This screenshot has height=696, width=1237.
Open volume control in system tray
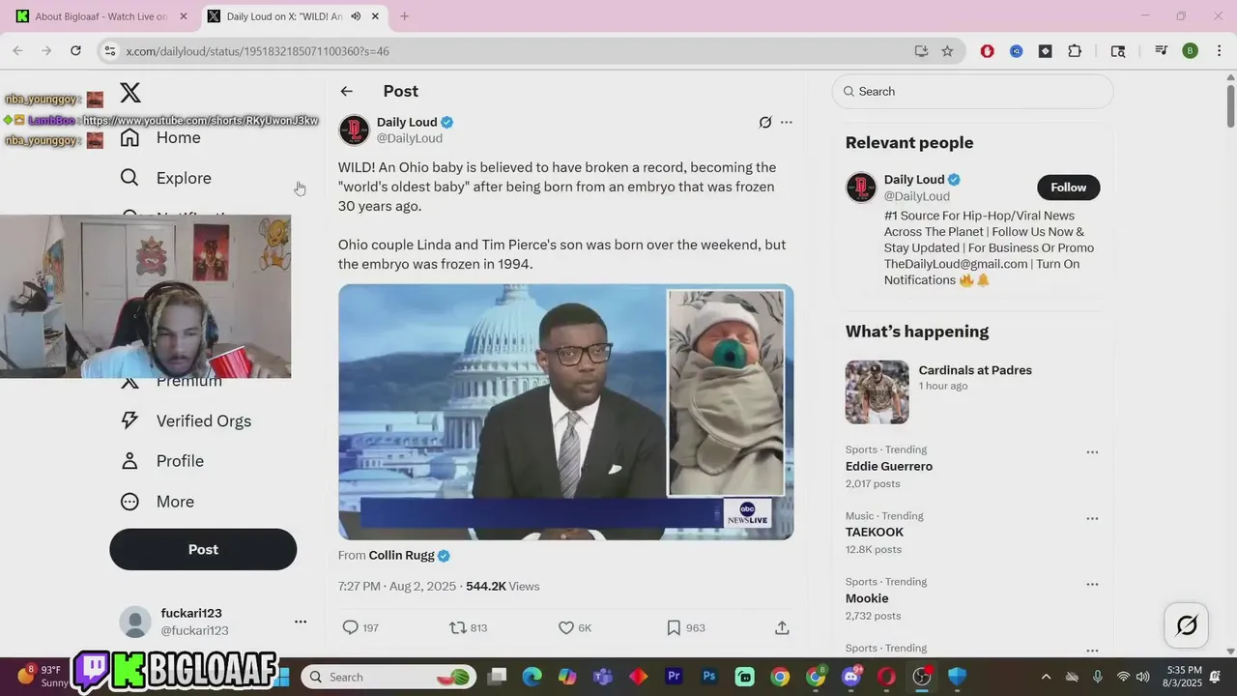[x=1143, y=677]
